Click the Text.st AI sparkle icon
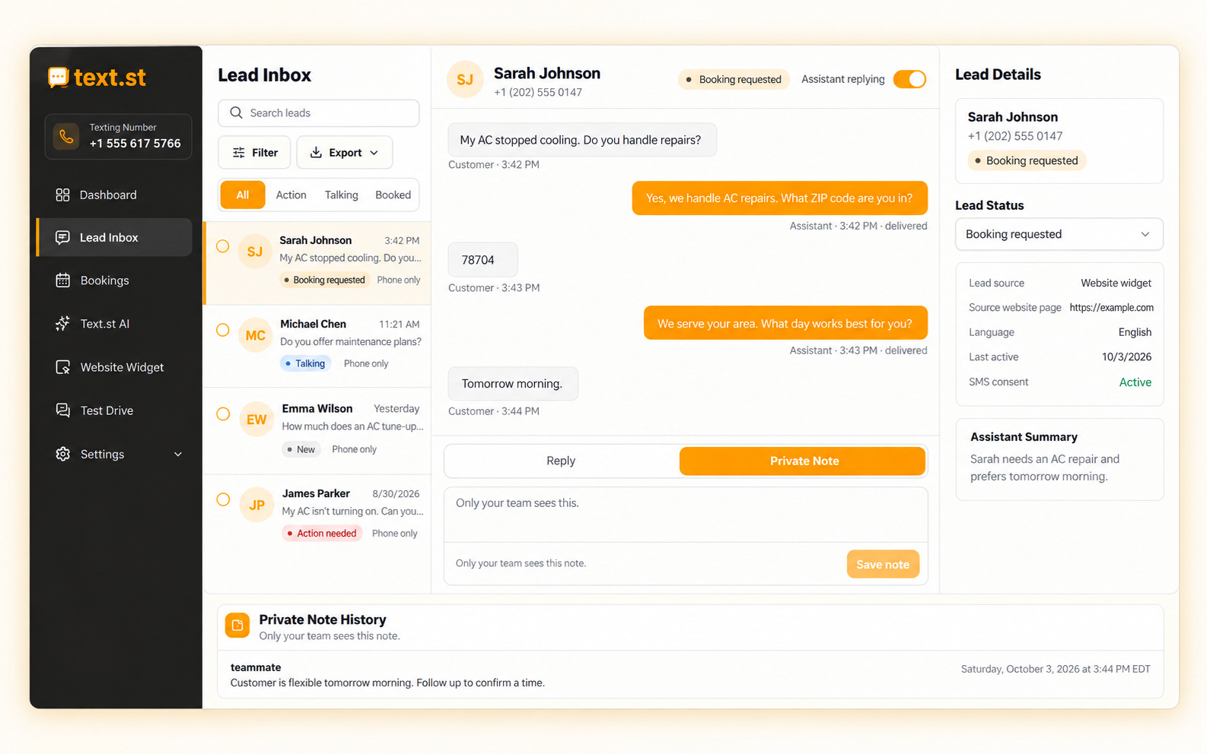This screenshot has height=754, width=1207. (62, 324)
